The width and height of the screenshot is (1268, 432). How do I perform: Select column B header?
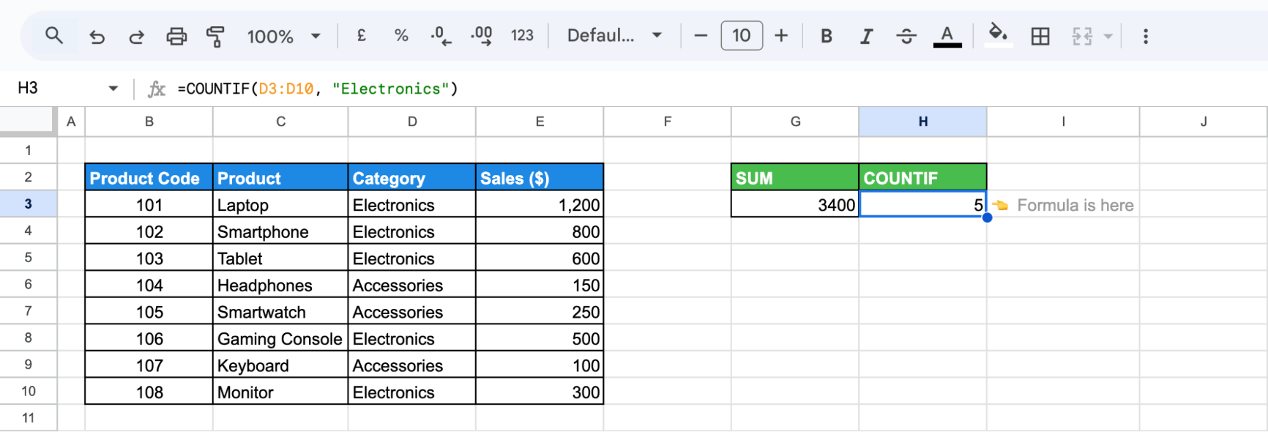click(149, 122)
